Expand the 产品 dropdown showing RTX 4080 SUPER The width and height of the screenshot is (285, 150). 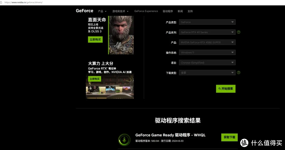pos(207,42)
